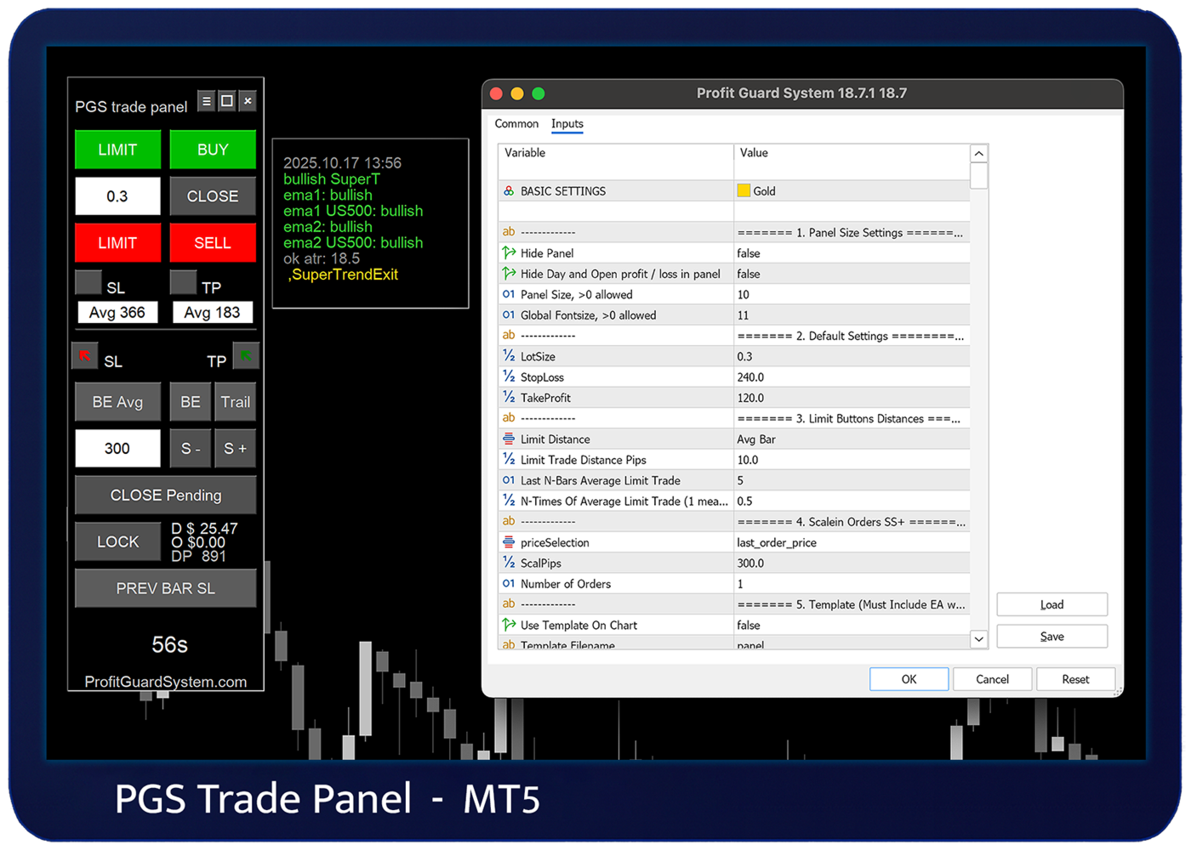Click the ½ icon beside TakeProfit

tap(509, 397)
